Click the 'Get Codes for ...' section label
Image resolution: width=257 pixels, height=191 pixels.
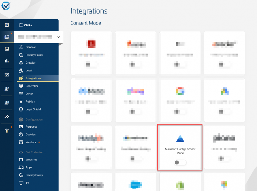coord(35,152)
